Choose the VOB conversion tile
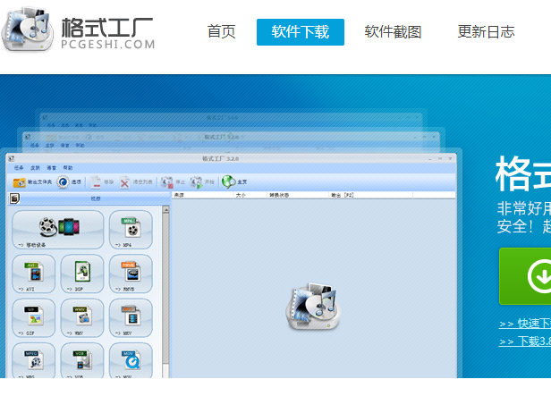 (82, 360)
